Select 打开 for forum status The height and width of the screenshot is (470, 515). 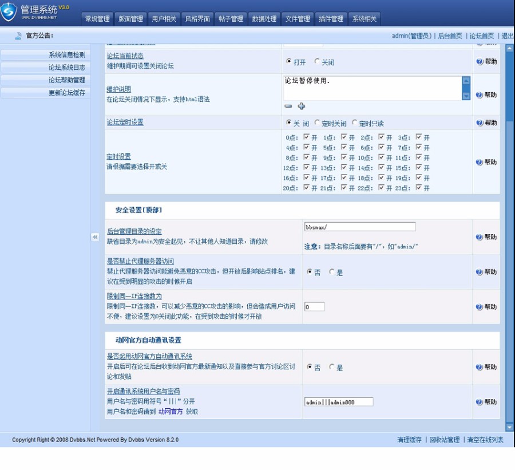pyautogui.click(x=289, y=61)
